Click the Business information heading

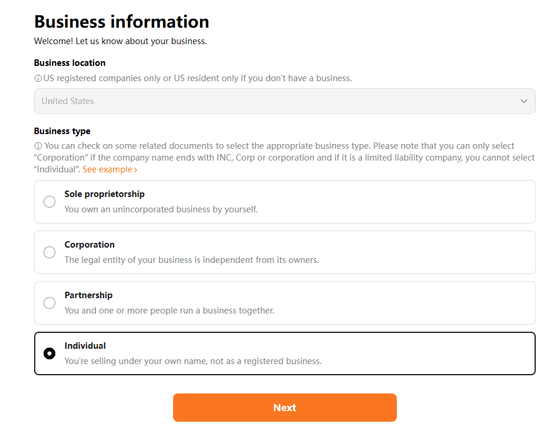tap(122, 22)
